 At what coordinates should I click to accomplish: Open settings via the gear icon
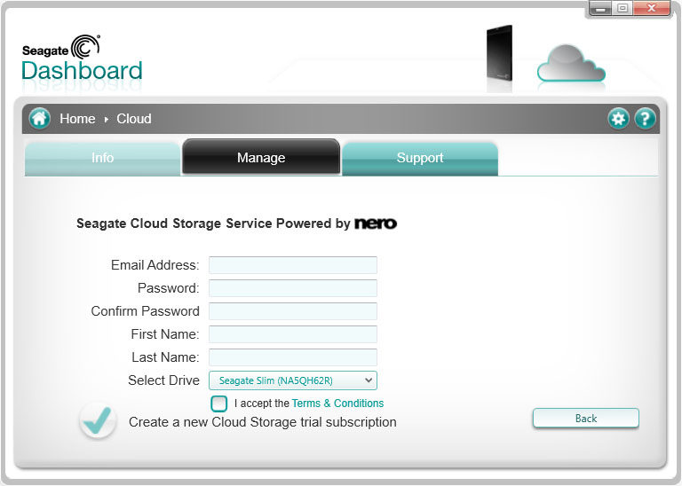[x=618, y=119]
